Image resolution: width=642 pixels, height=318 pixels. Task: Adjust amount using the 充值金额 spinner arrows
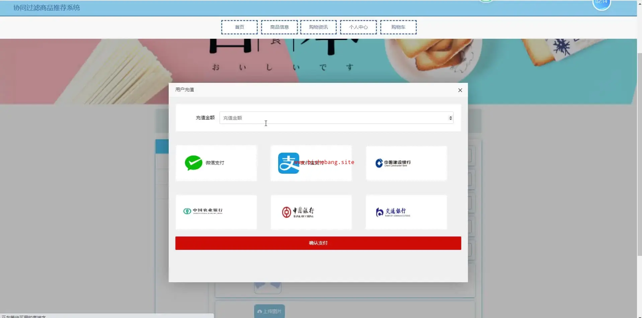pos(451,118)
